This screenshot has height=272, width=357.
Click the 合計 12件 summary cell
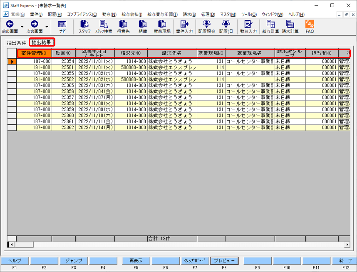click(172, 239)
